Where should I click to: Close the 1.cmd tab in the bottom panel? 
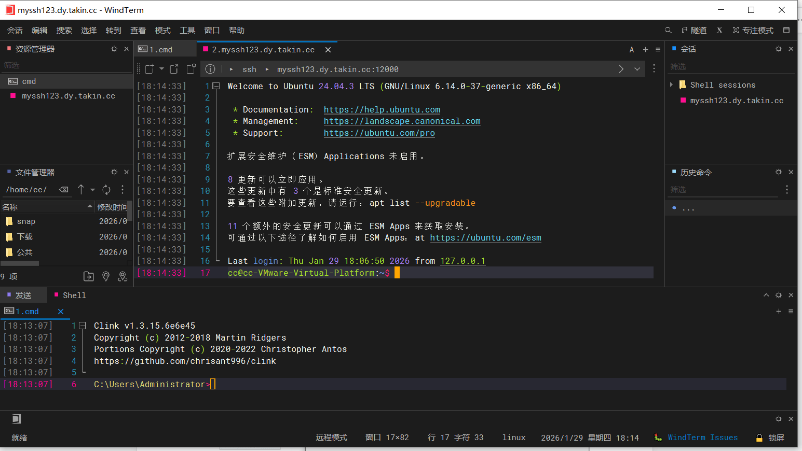[x=61, y=312]
